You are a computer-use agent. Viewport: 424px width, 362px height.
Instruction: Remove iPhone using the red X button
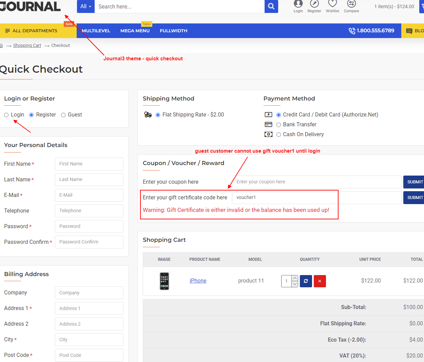320,281
